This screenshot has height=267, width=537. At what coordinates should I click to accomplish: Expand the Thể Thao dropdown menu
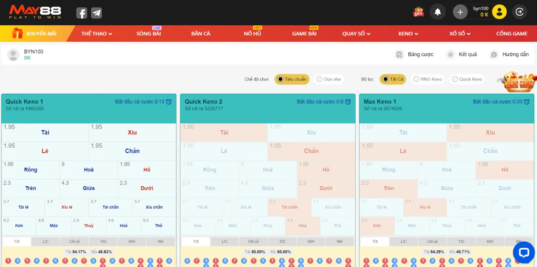pyautogui.click(x=97, y=34)
